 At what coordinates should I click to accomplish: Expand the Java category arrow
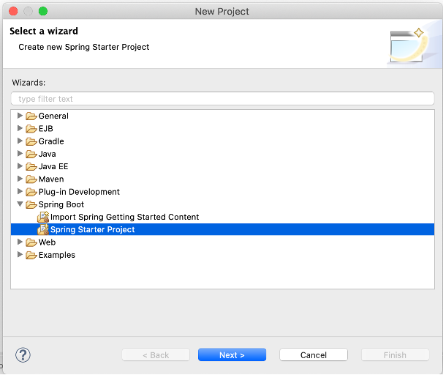[x=20, y=154]
